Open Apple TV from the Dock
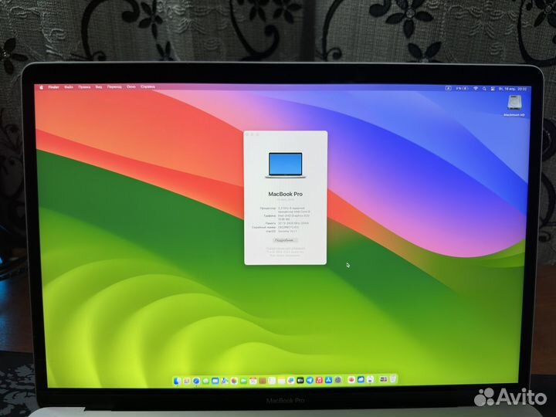This screenshot has height=417, width=556. (x=300, y=381)
